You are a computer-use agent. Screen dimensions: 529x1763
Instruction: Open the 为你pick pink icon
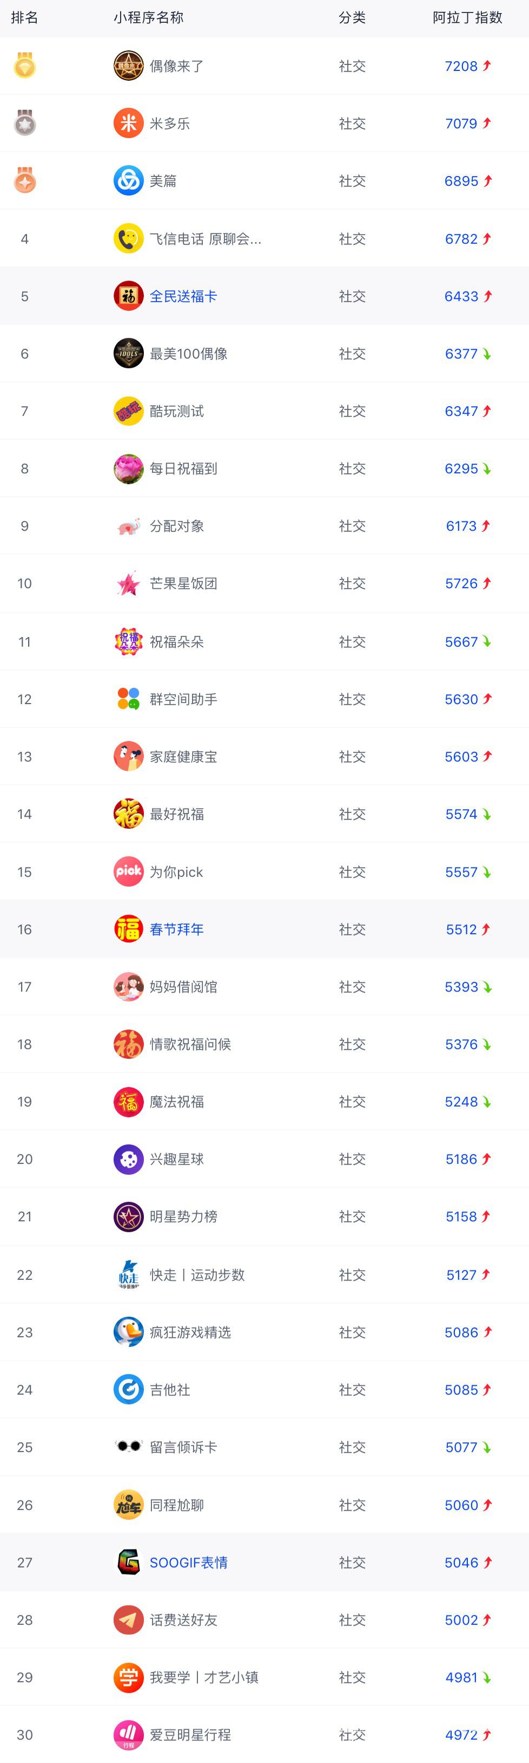click(x=129, y=872)
